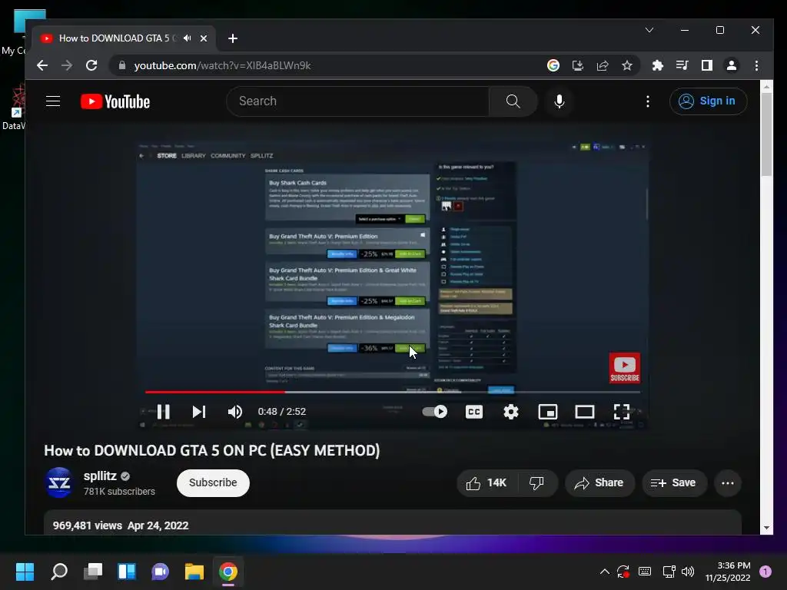Dislike the video
Viewport: 787px width, 590px height.
click(x=536, y=482)
